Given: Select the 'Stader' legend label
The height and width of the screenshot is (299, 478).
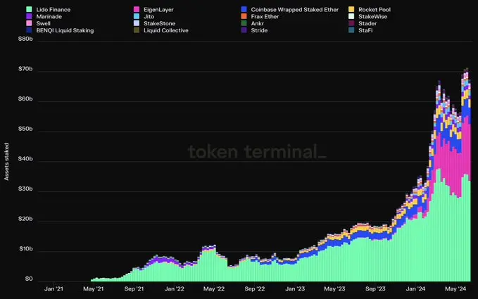Looking at the screenshot, I should 367,23.
